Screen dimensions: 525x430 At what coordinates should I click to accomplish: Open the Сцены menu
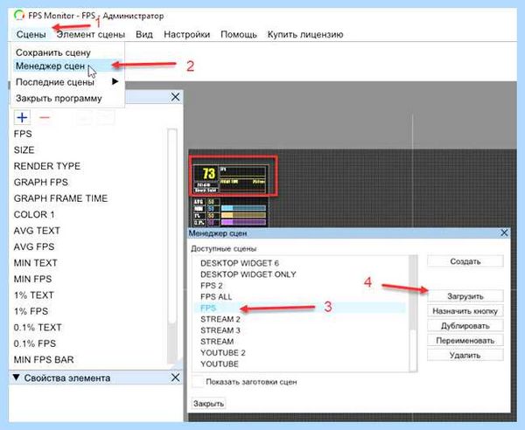click(31, 34)
